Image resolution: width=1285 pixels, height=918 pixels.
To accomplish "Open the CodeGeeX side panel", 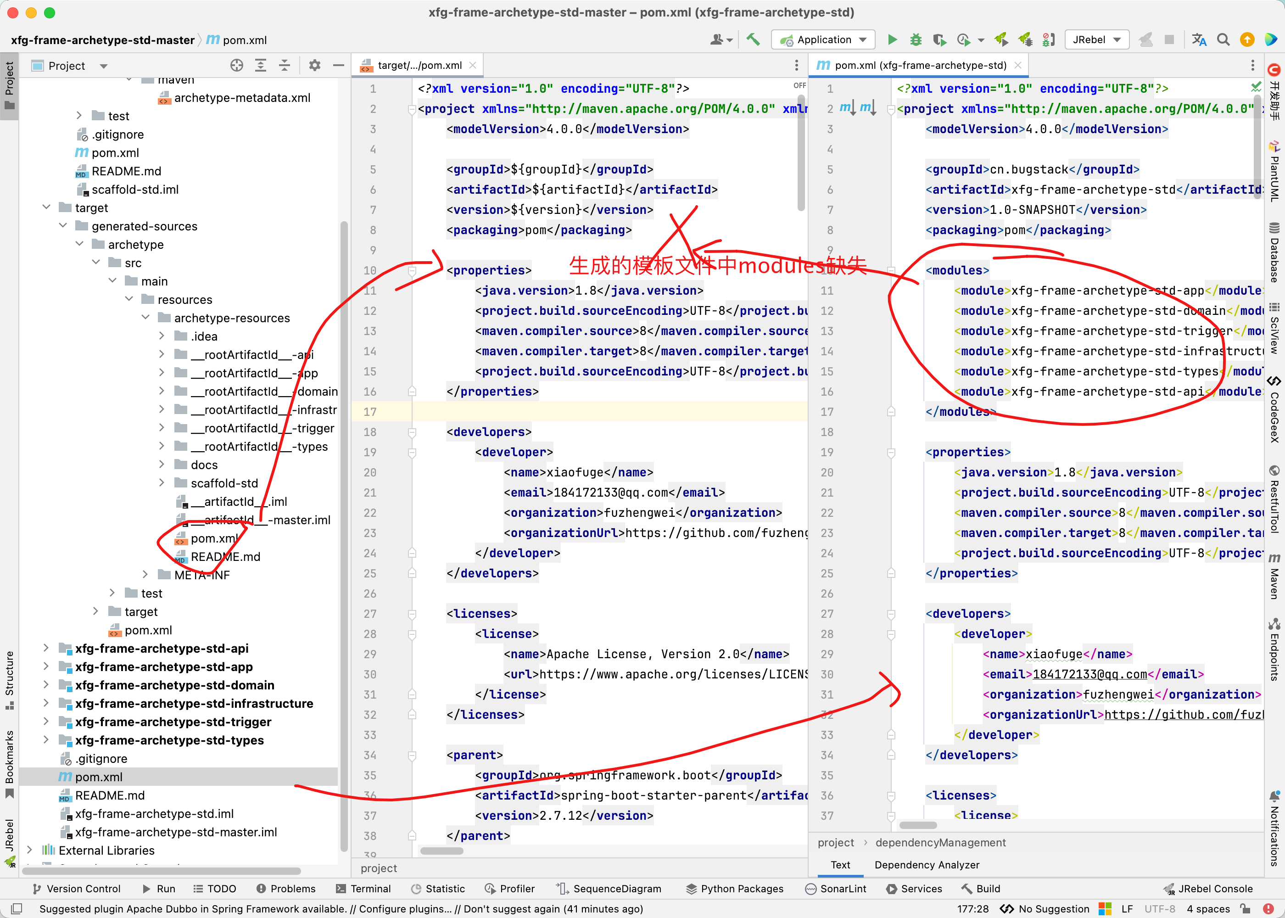I will pyautogui.click(x=1275, y=409).
